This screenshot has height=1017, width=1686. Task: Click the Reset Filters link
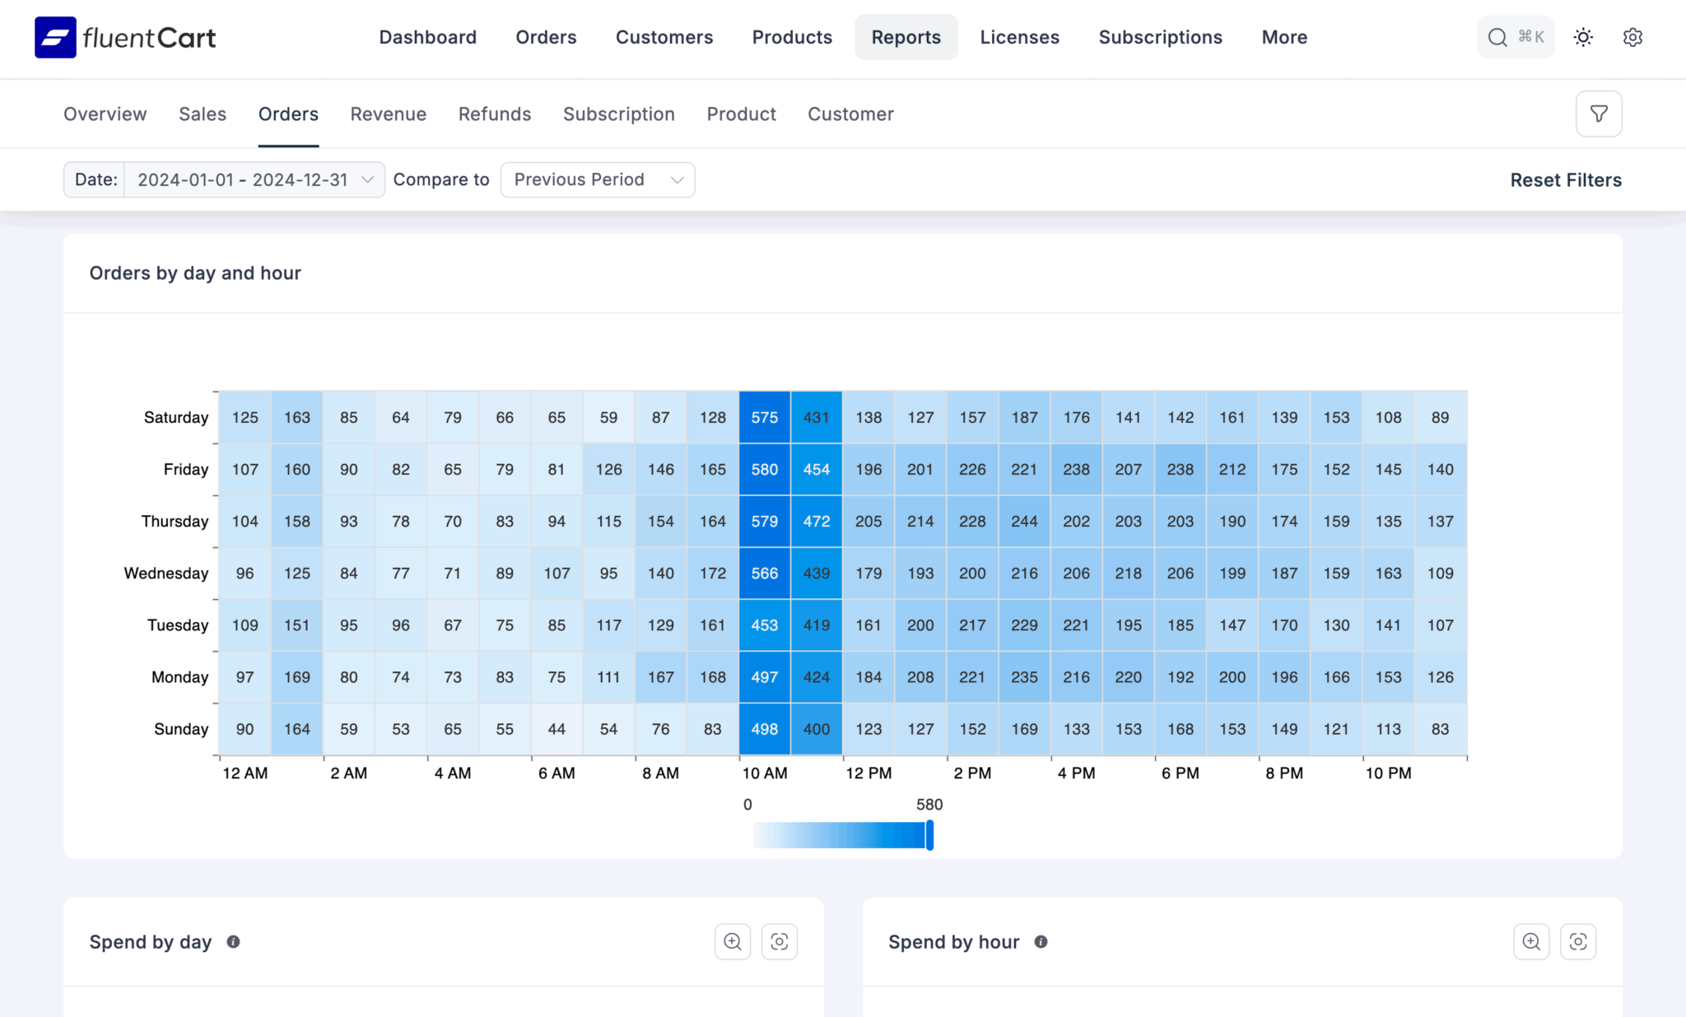click(1565, 179)
